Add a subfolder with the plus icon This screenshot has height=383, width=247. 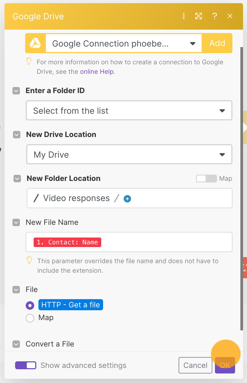pos(127,199)
